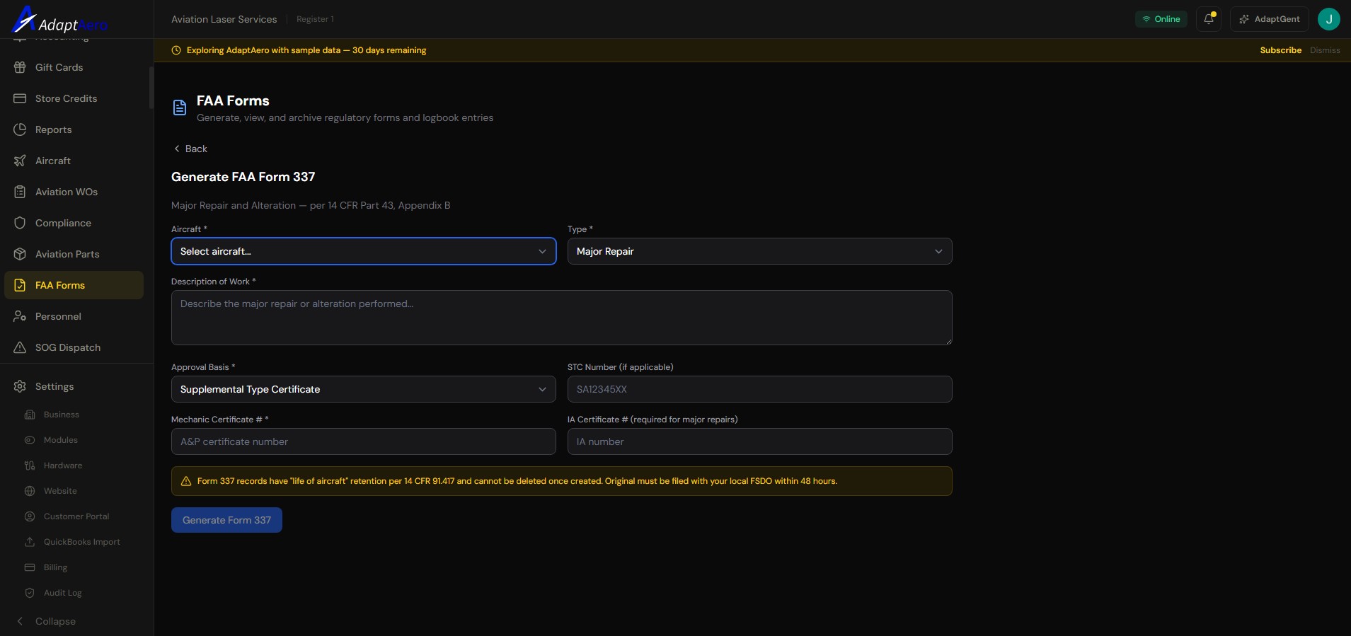Click the Website globe icon
The height and width of the screenshot is (636, 1351).
(x=30, y=491)
